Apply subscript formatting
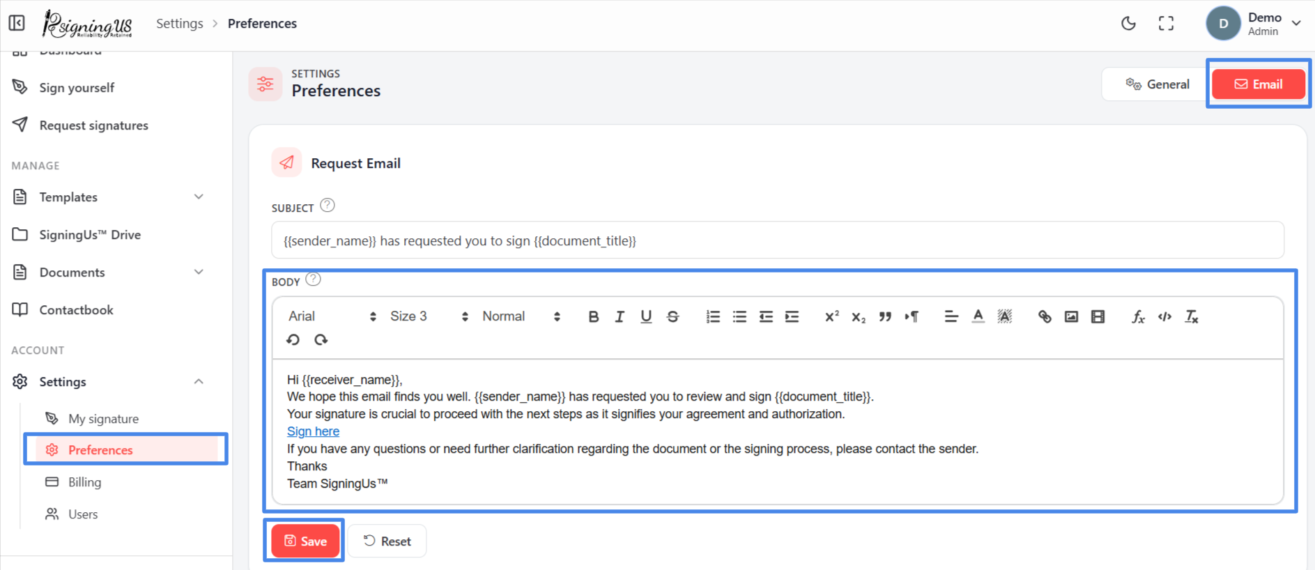Image resolution: width=1315 pixels, height=570 pixels. (x=859, y=316)
